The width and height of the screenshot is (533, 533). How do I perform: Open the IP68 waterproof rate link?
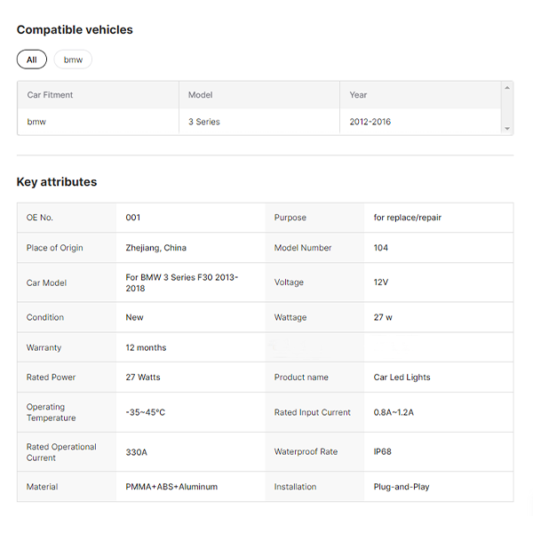pyautogui.click(x=382, y=452)
